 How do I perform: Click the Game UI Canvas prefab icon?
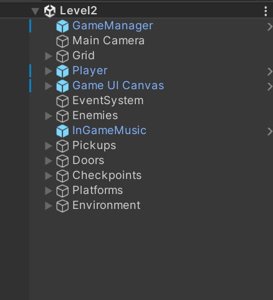pyautogui.click(x=62, y=86)
